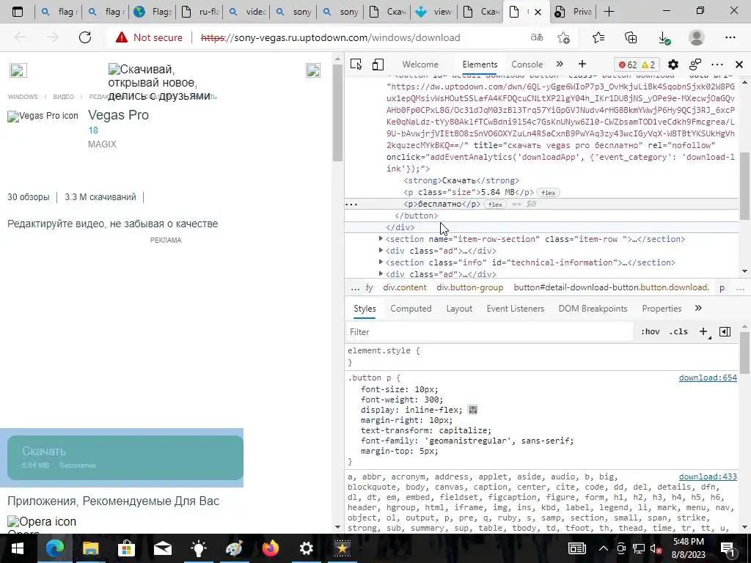Open the Downloads flyout

[664, 38]
